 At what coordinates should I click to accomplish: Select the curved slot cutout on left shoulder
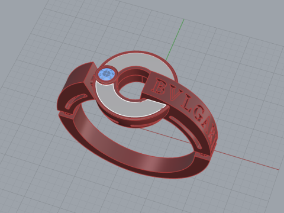(76, 101)
